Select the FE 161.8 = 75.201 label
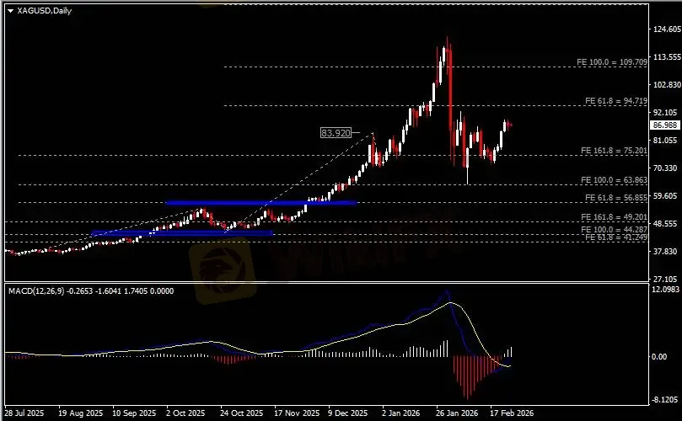 615,151
